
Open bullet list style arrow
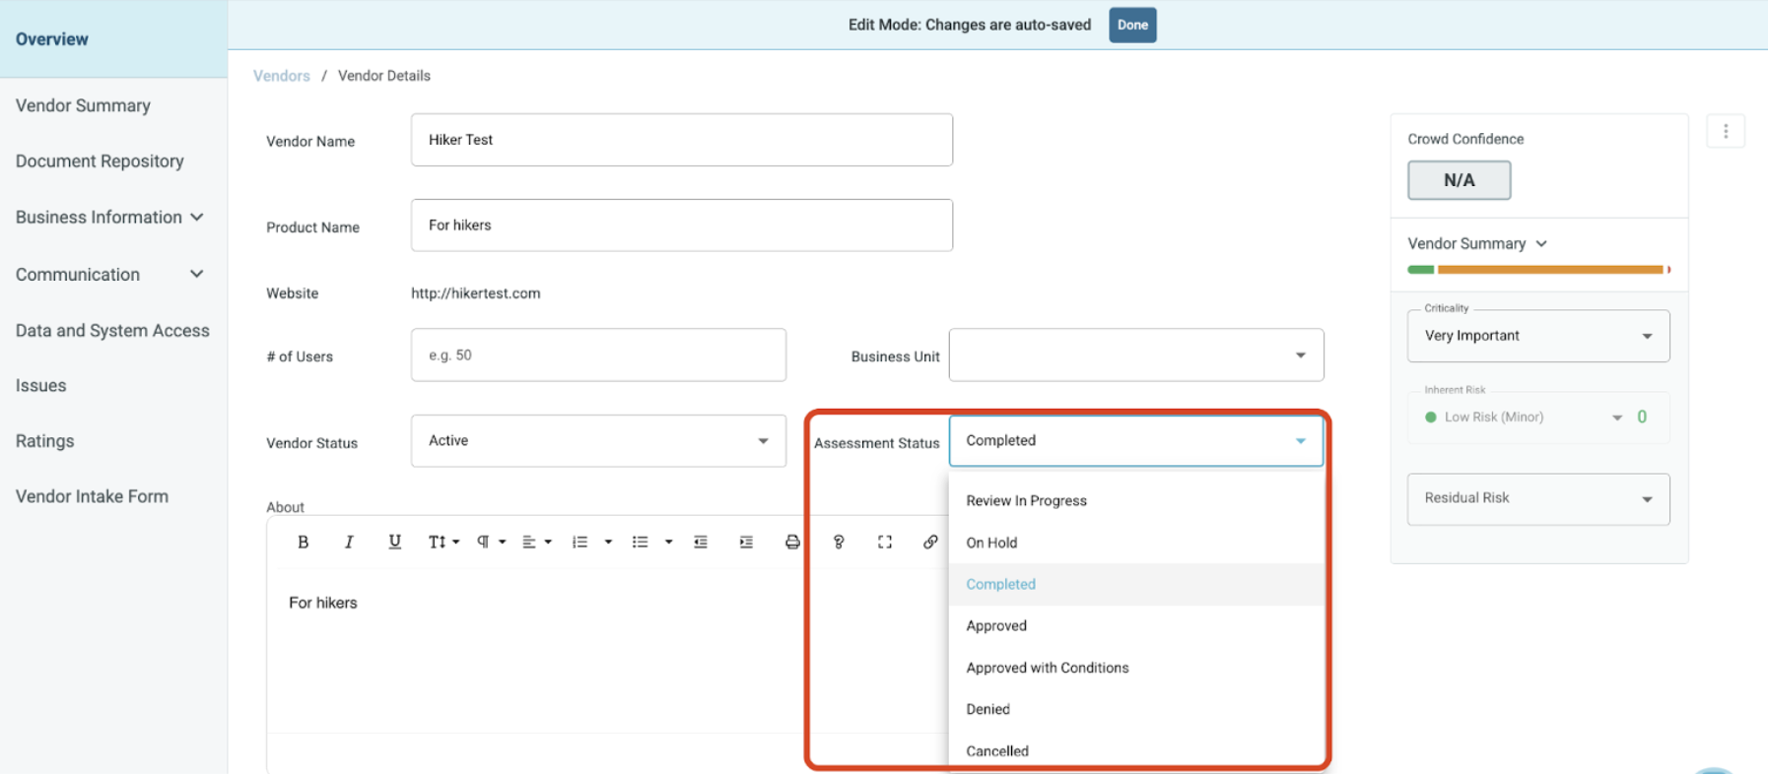[x=668, y=542]
